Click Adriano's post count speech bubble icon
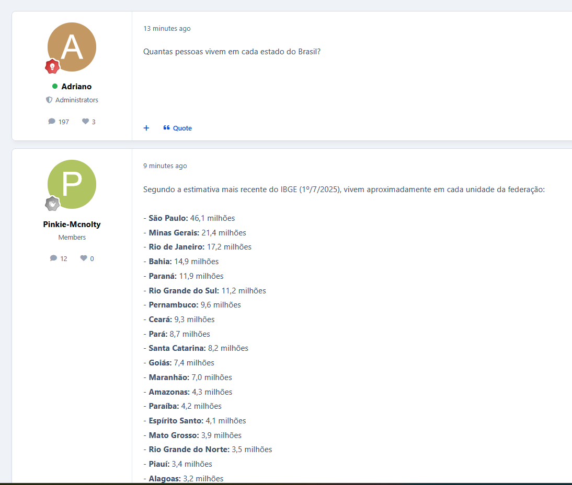Image resolution: width=572 pixels, height=485 pixels. click(x=52, y=122)
